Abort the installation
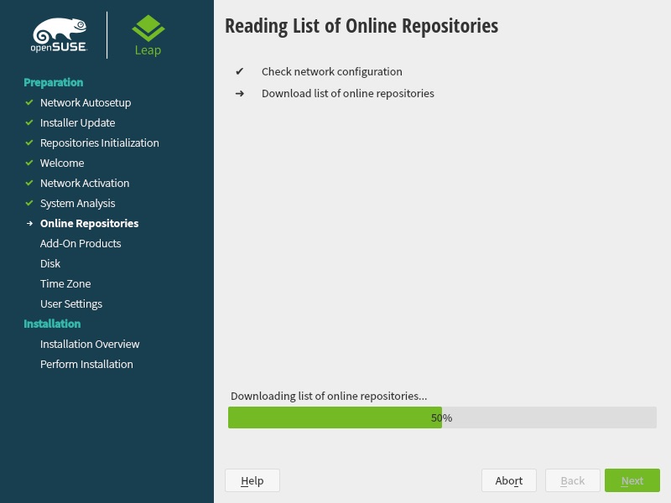The image size is (671, 503). 509,480
